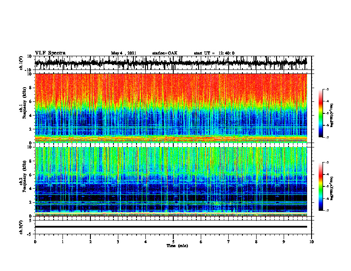Click ch.1 colorbar "-7" tick value
This screenshot has width=351, height=271.
(x=327, y=137)
